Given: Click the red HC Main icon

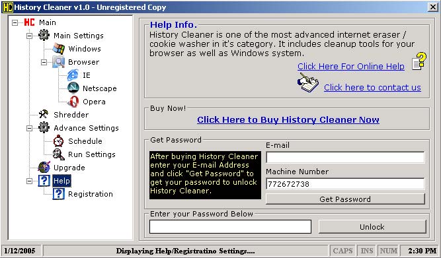Looking at the screenshot, I should click(x=29, y=22).
